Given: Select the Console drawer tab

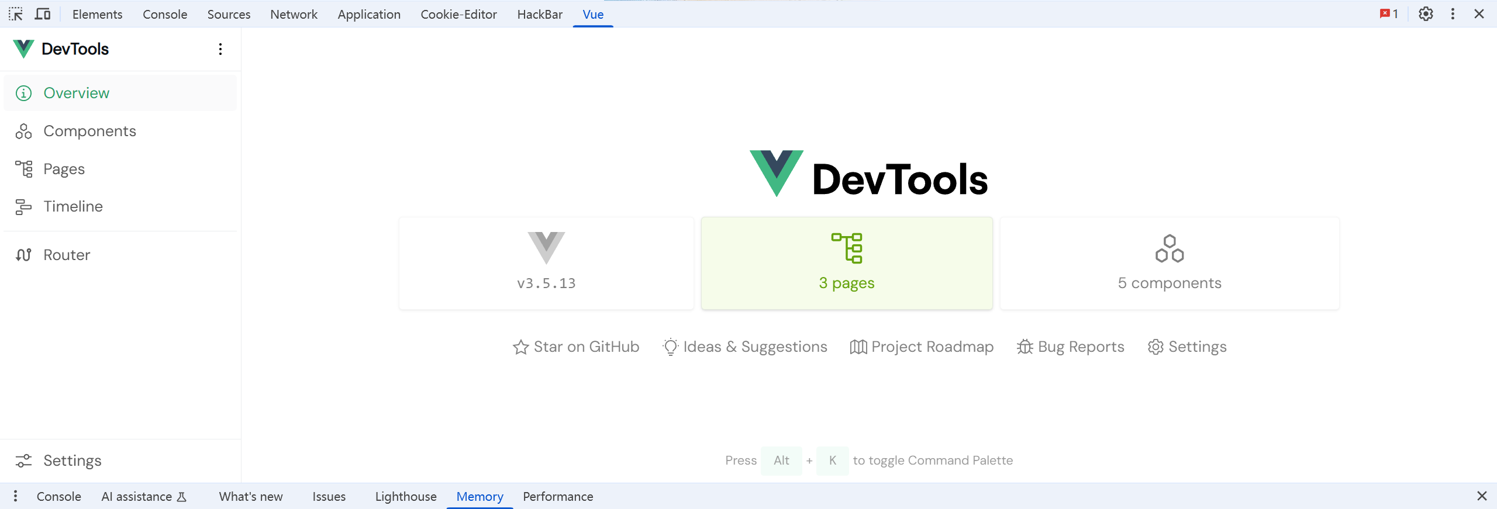Looking at the screenshot, I should click(x=59, y=496).
